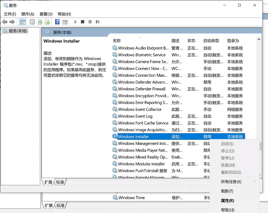Toggle the show/hide console tree icon
The height and width of the screenshot is (213, 268).
pos(23,22)
